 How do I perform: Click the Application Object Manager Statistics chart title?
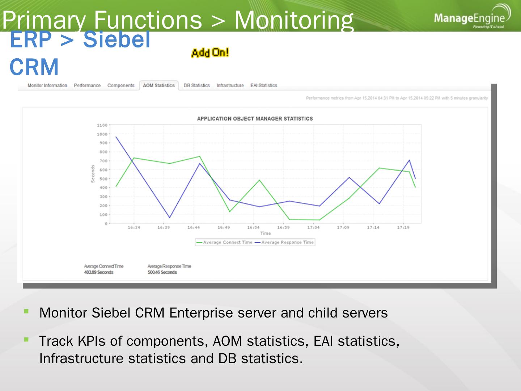pos(255,119)
